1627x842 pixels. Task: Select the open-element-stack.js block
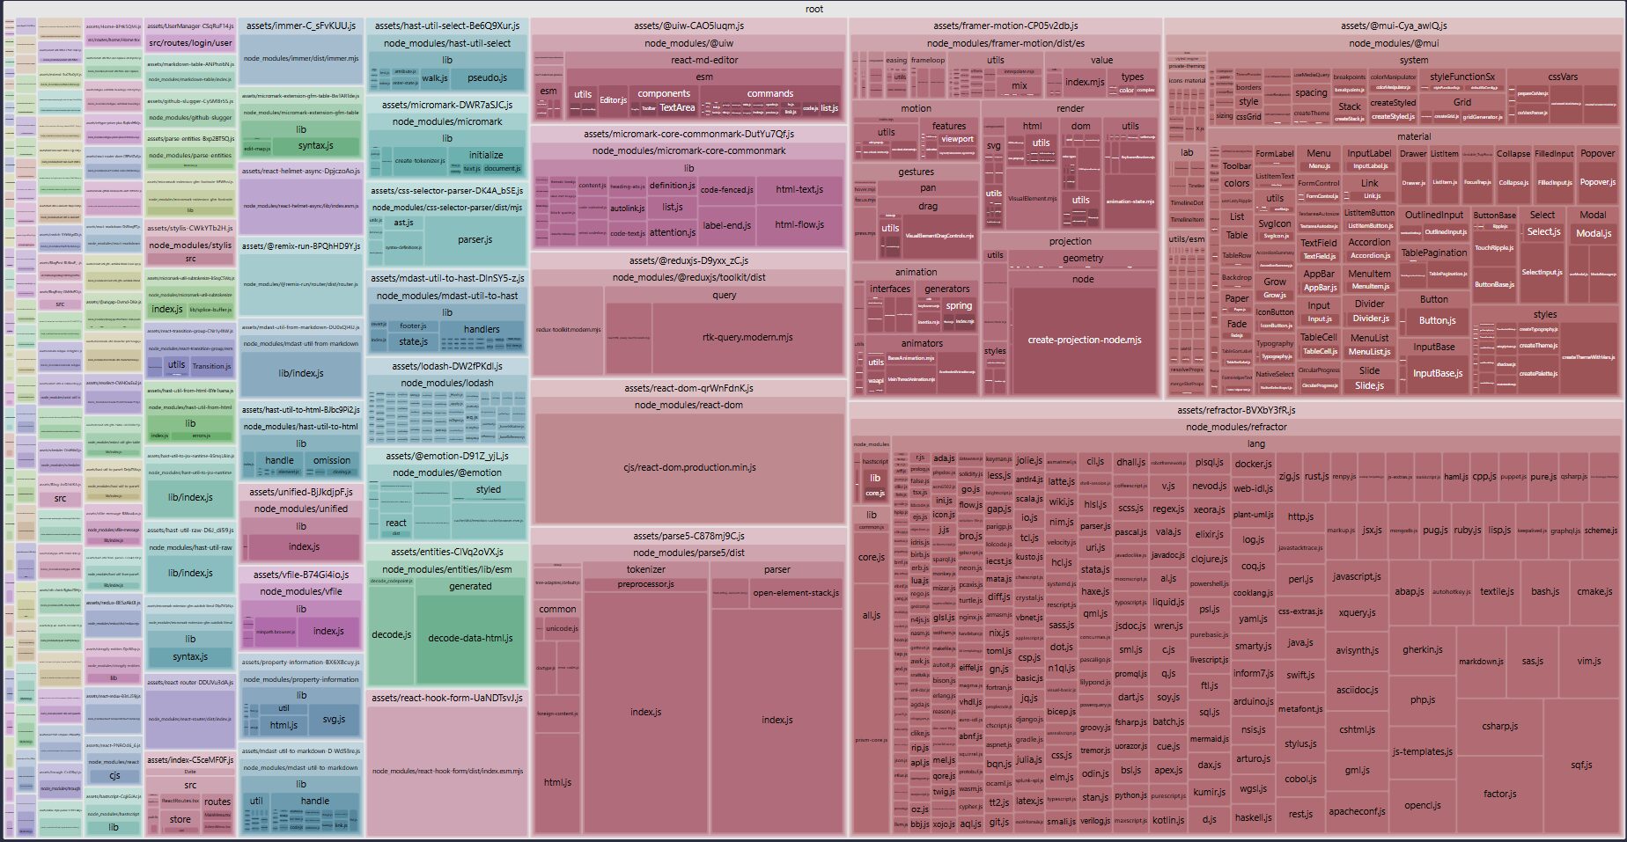coord(796,593)
